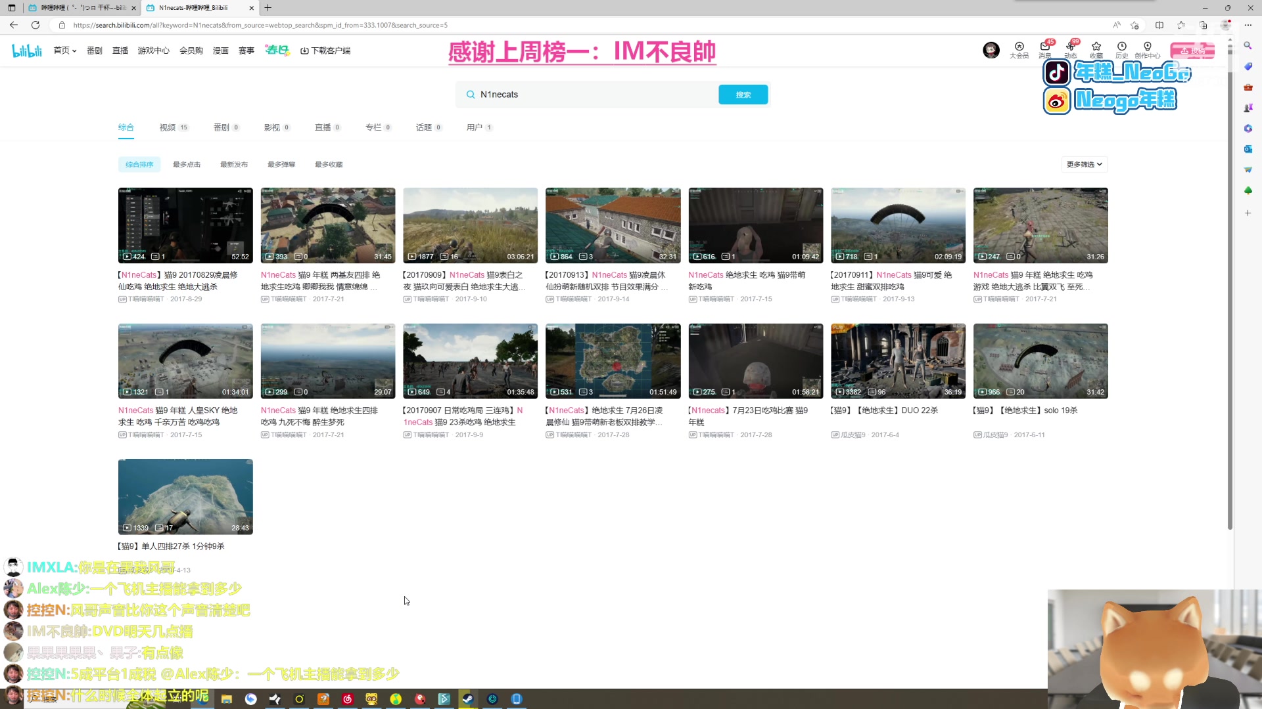This screenshot has width=1262, height=709.
Task: Switch to the 番剧 0 results tab
Action: [227, 127]
